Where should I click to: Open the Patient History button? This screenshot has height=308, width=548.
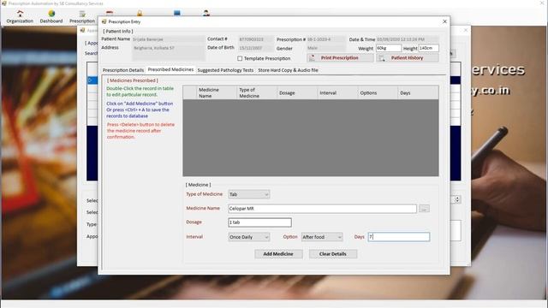[x=408, y=58]
